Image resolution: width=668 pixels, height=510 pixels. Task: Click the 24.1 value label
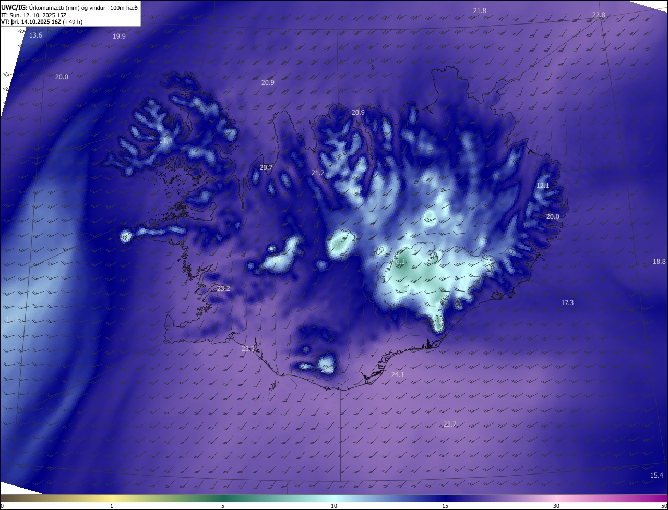pyautogui.click(x=397, y=374)
